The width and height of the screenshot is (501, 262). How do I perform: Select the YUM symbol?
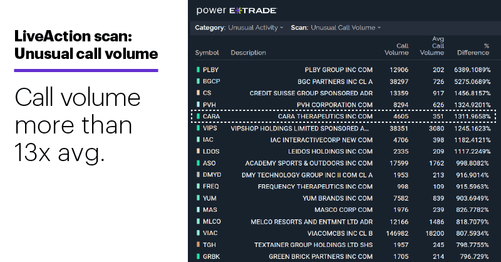tap(209, 198)
